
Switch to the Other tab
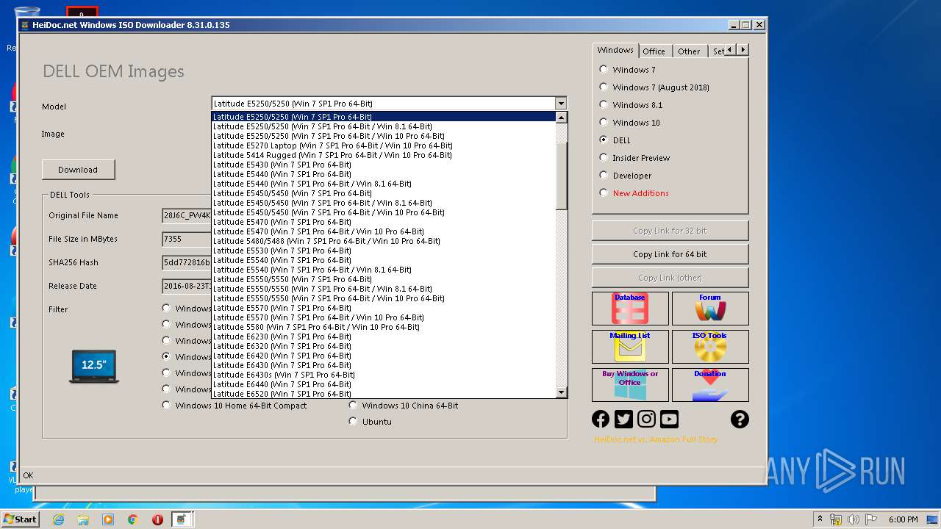click(x=689, y=51)
